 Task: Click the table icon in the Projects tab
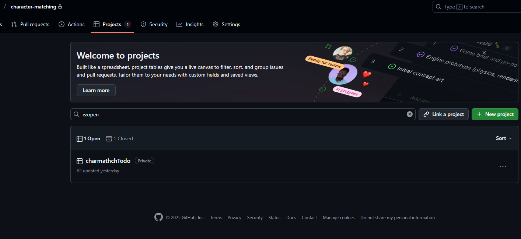pos(97,24)
